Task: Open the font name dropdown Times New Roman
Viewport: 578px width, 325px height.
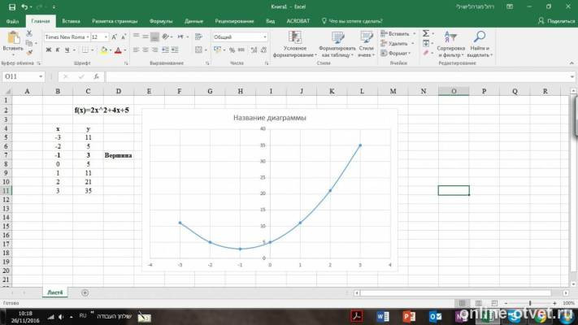Action: (87, 37)
